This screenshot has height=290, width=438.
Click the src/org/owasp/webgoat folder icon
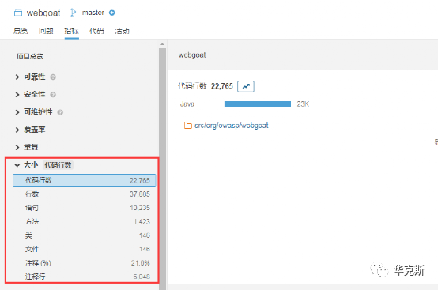tap(187, 126)
